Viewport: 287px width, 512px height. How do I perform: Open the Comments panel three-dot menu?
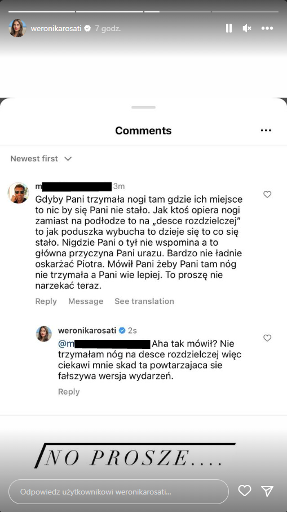266,130
